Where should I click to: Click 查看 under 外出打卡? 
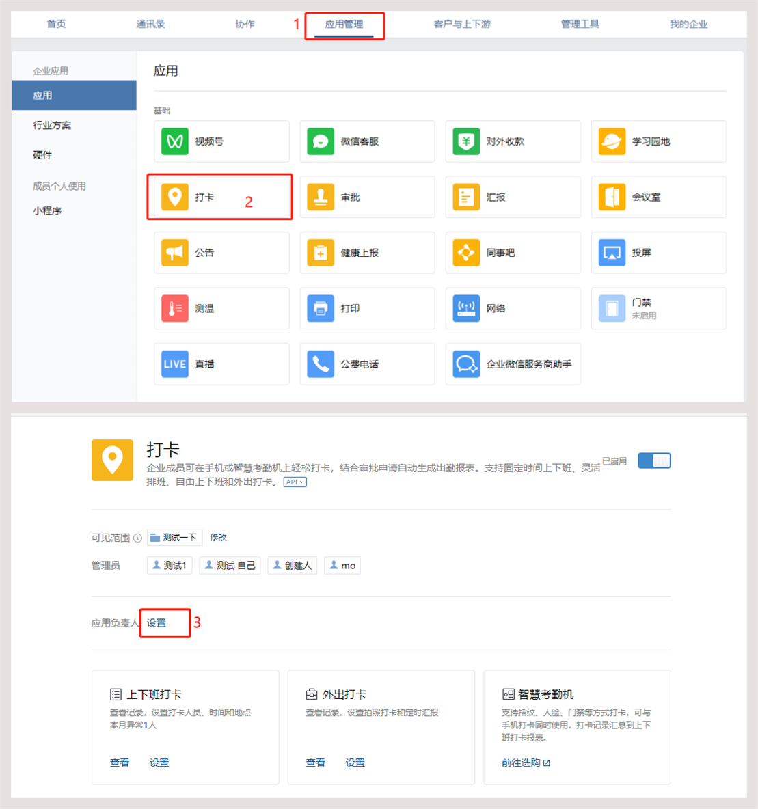(x=315, y=763)
